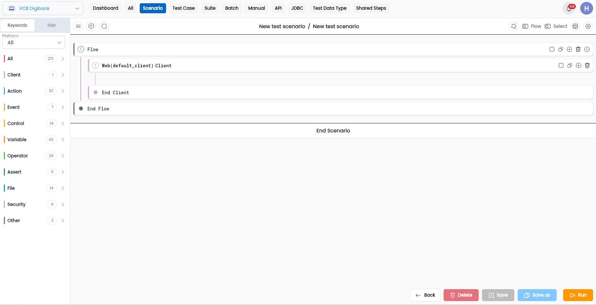This screenshot has height=305, width=596.
Task: Check the Flow row checkbox
Action: pyautogui.click(x=552, y=49)
